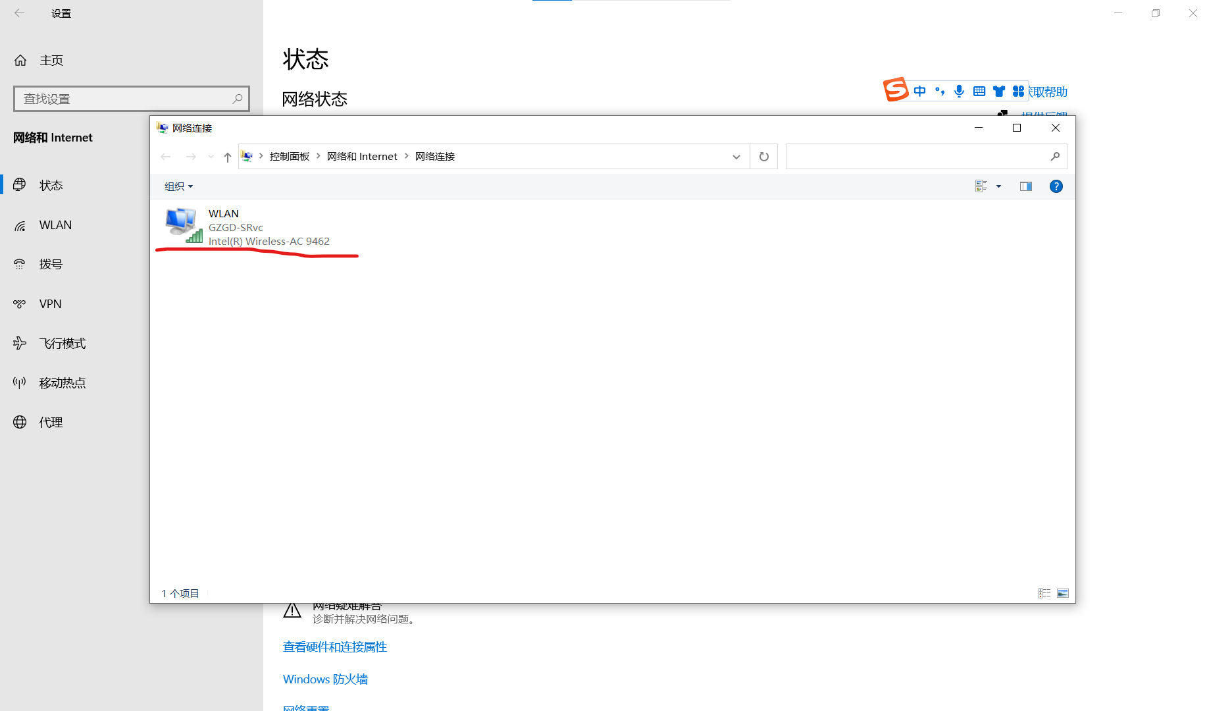This screenshot has height=711, width=1209.
Task: Navigate to 控制面板 breadcrumb
Action: 290,156
